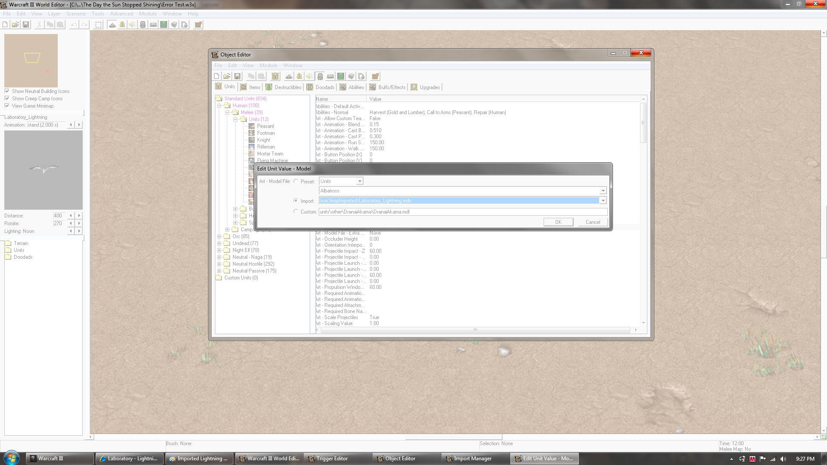The image size is (827, 465).
Task: Toggle Show Neutral Building Icons checkbox
Action: (x=7, y=91)
